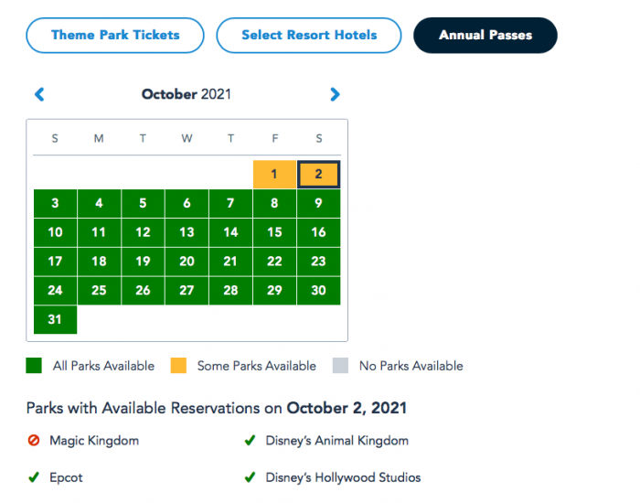The height and width of the screenshot is (503, 640).
Task: Click the checkmark next to Disney's Animal Kingdom
Action: coord(250,441)
